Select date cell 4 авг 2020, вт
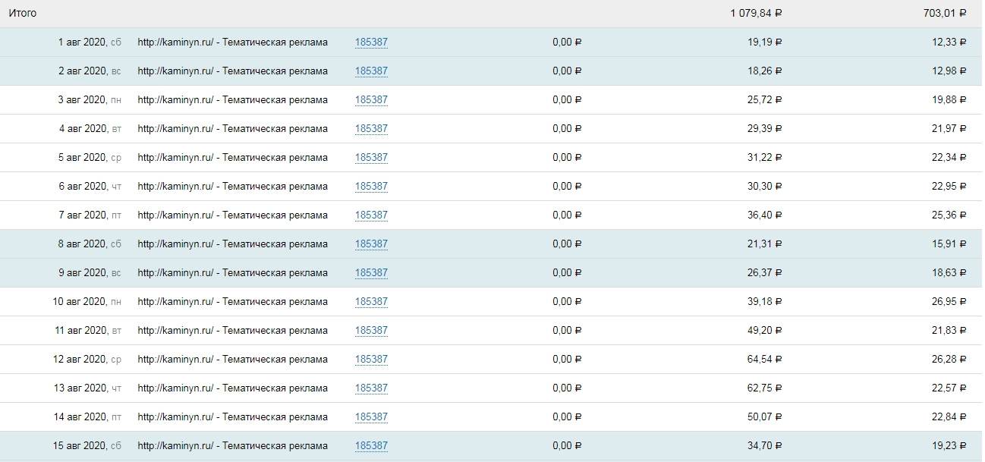 pos(90,129)
